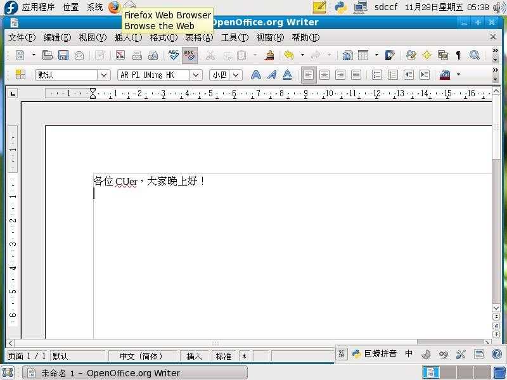
Task: Open the Gallery icon
Action: (442, 55)
